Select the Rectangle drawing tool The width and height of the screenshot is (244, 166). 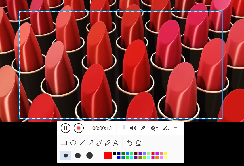[64, 143]
